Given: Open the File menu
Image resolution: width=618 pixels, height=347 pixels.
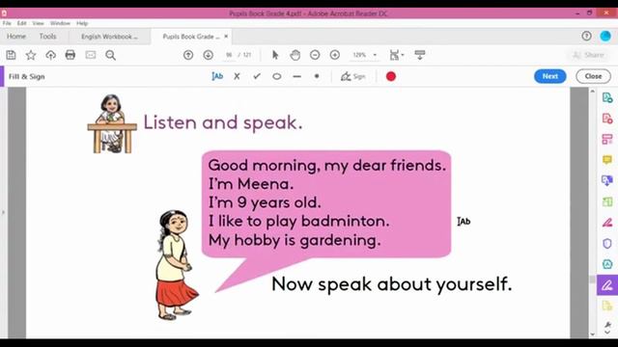Looking at the screenshot, I should 7,23.
